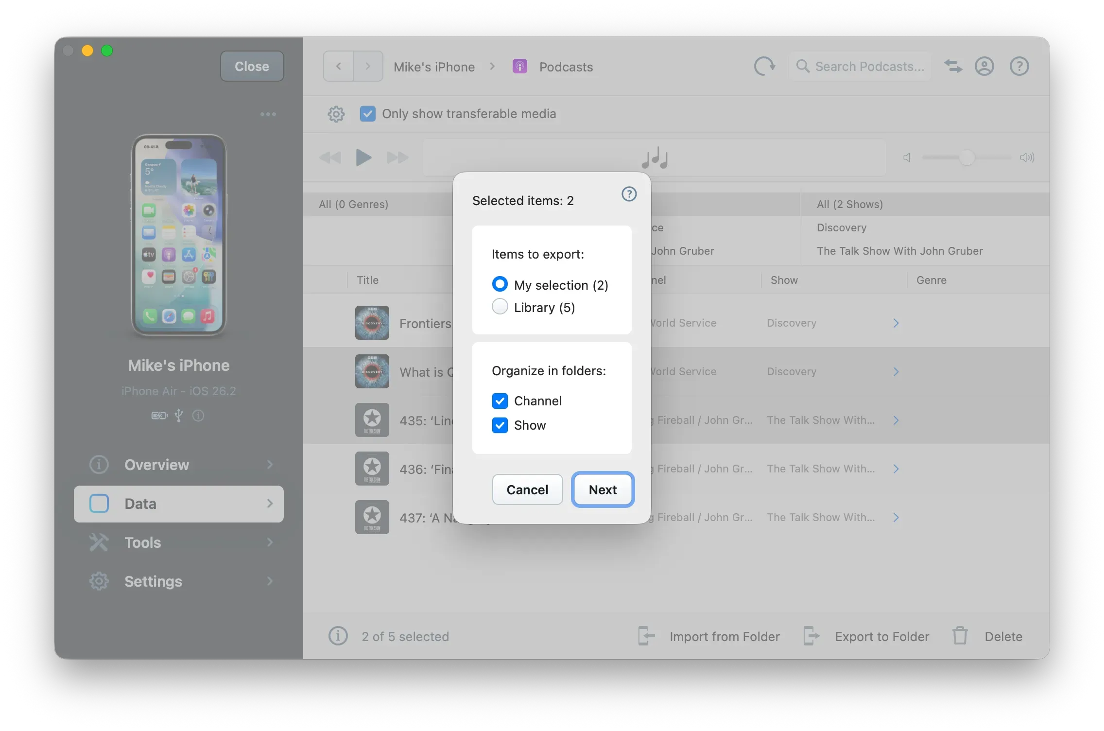Click the transfer/sync icon in the toolbar
This screenshot has width=1104, height=731.
[953, 66]
